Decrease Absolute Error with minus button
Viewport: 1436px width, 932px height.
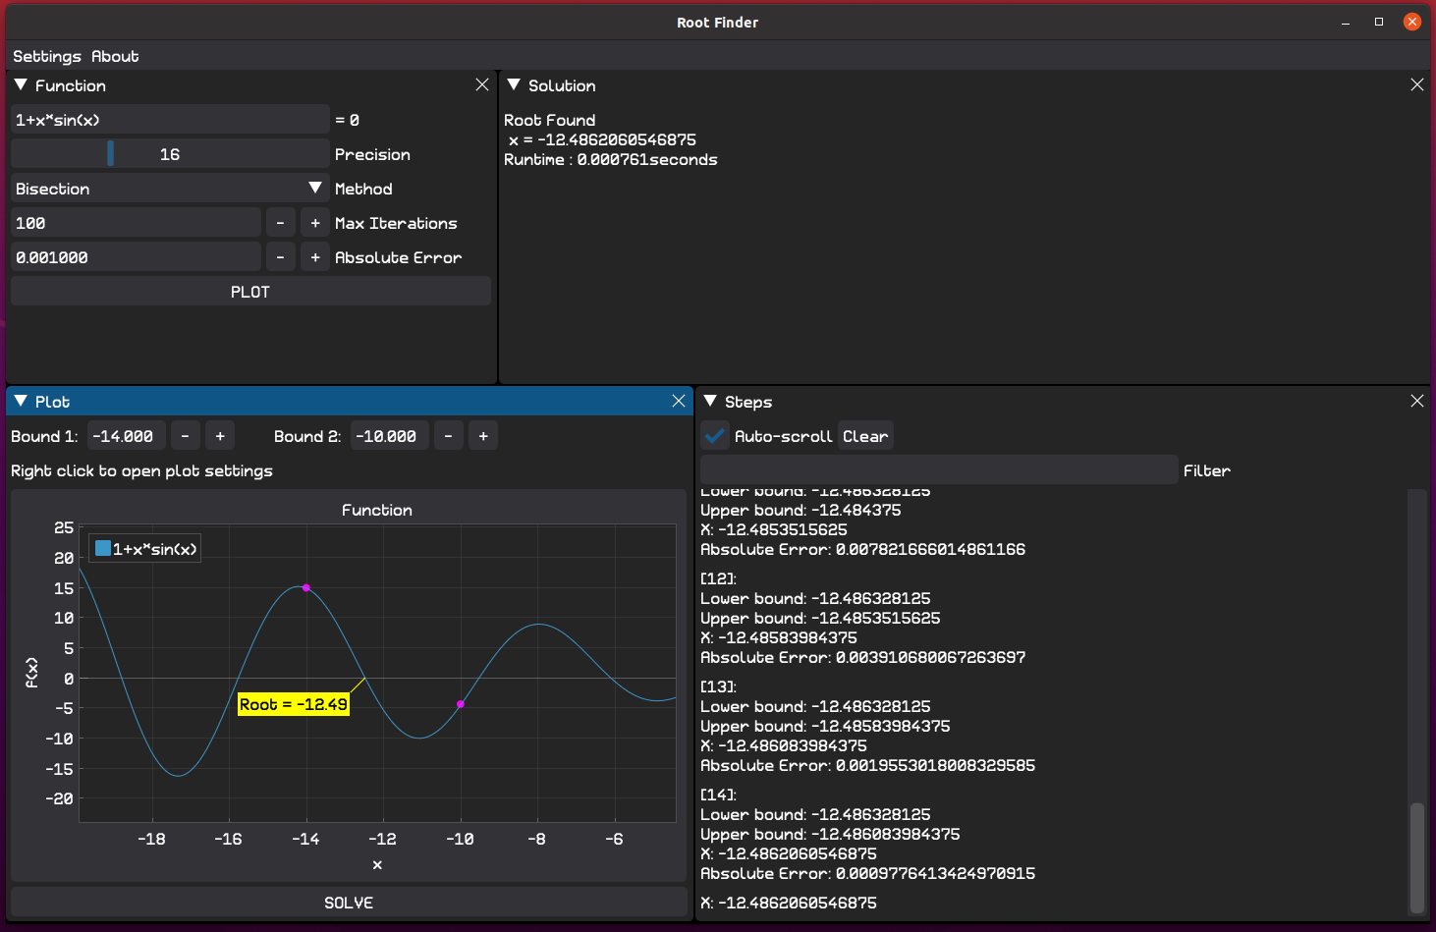pyautogui.click(x=280, y=257)
